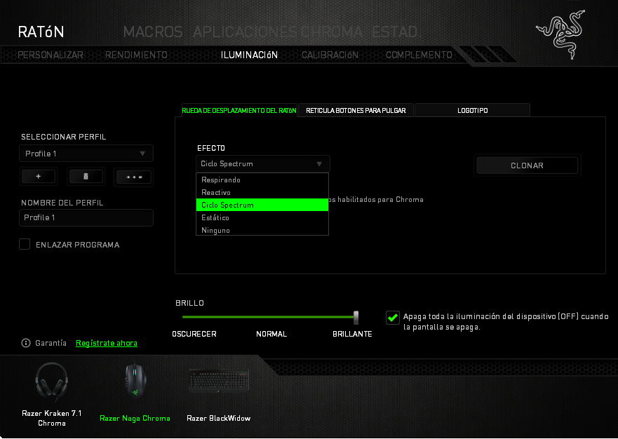Open the Complemento tab
This screenshot has width=618, height=439.
click(x=419, y=55)
